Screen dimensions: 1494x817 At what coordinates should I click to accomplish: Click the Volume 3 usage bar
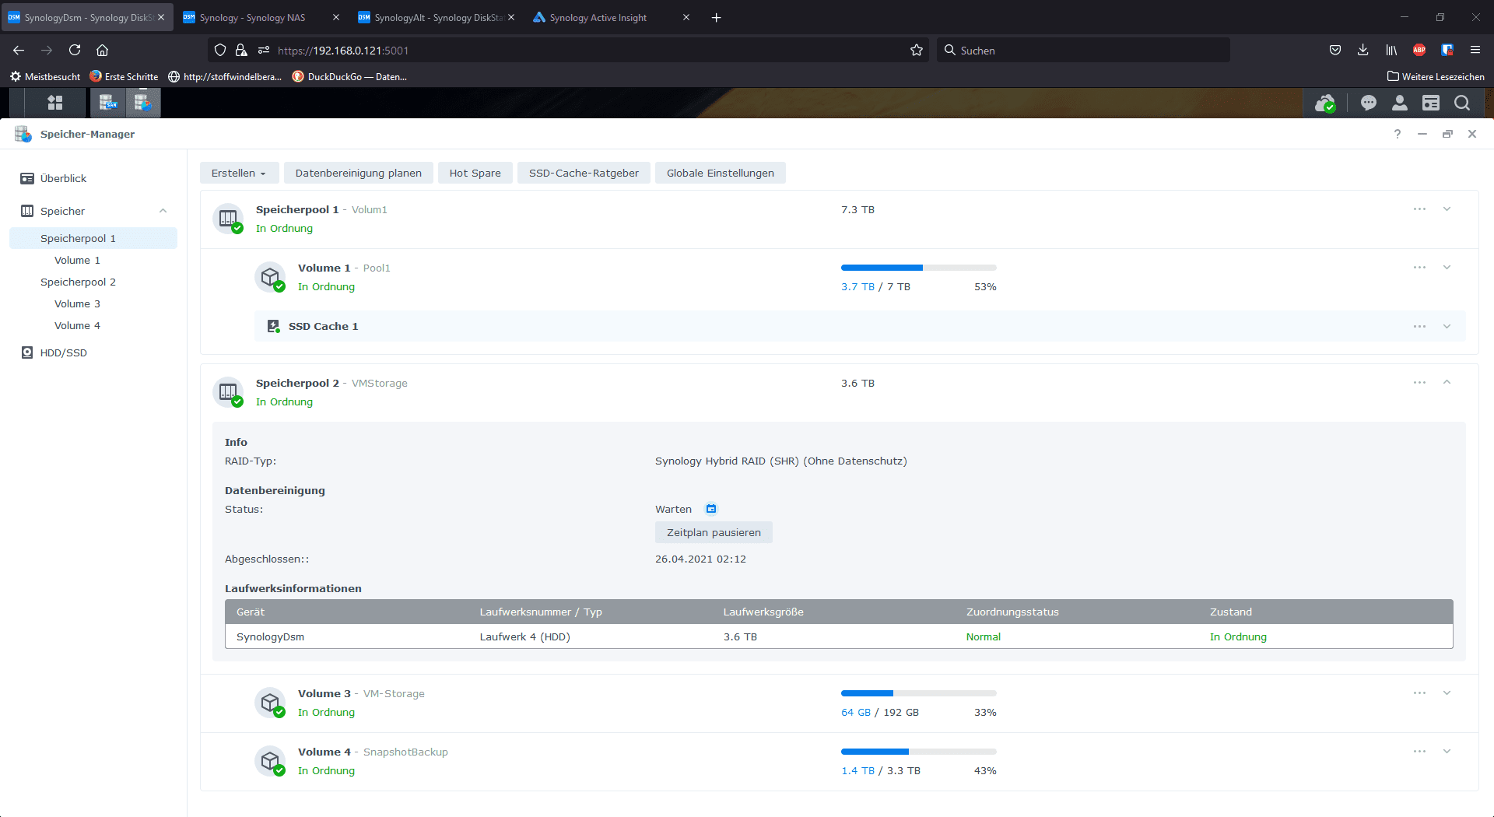coord(918,693)
